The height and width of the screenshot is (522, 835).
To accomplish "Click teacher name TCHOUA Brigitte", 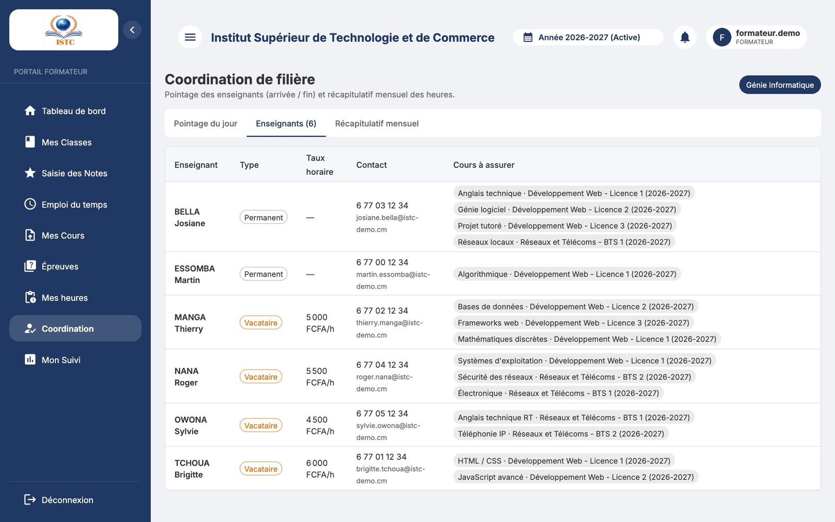I will point(192,469).
